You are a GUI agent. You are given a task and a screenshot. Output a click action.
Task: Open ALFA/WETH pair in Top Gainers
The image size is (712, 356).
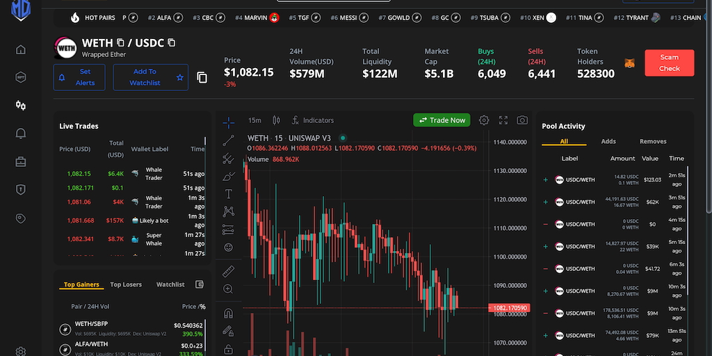131,349
